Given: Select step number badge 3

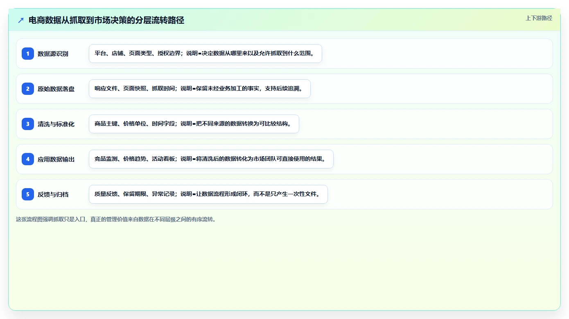Looking at the screenshot, I should pos(28,124).
